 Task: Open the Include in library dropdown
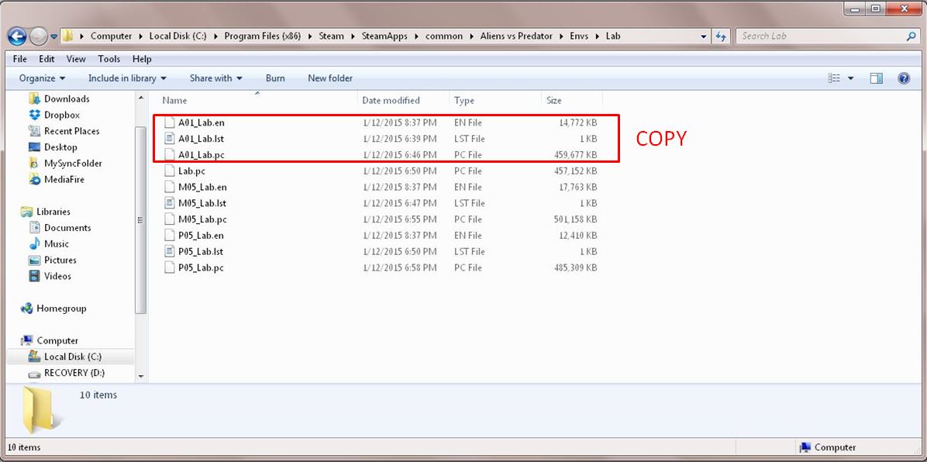[127, 78]
